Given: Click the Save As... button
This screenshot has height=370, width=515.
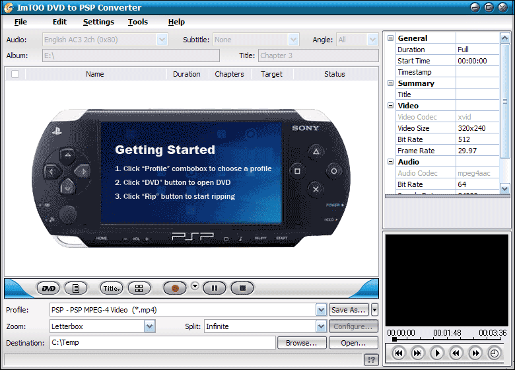Looking at the screenshot, I should pyautogui.click(x=349, y=310).
